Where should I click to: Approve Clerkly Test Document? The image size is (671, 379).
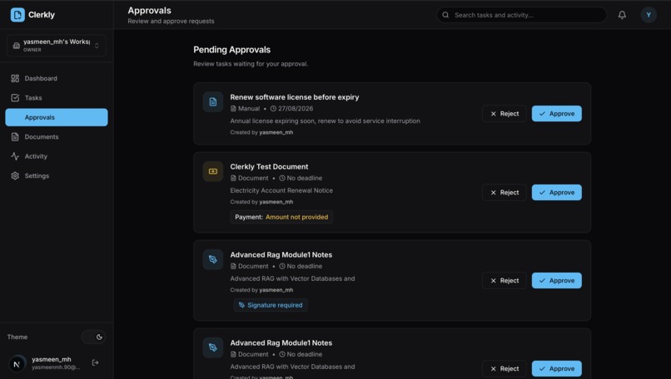coord(556,192)
